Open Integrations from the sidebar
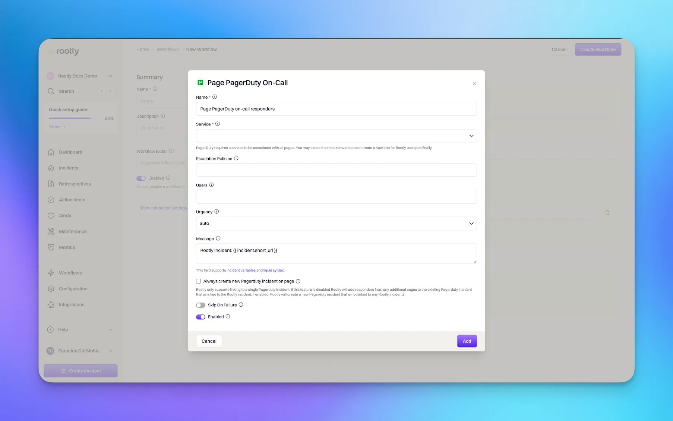This screenshot has height=421, width=673. tap(72, 304)
